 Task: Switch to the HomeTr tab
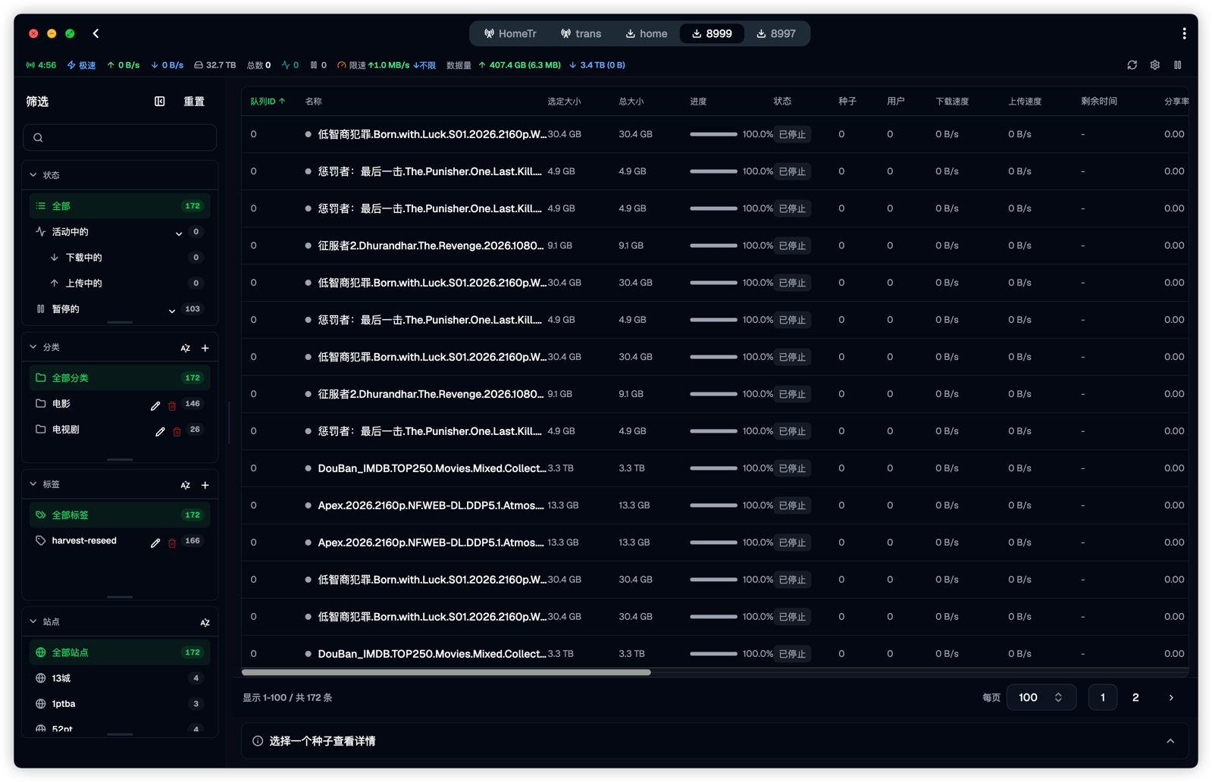pyautogui.click(x=510, y=33)
